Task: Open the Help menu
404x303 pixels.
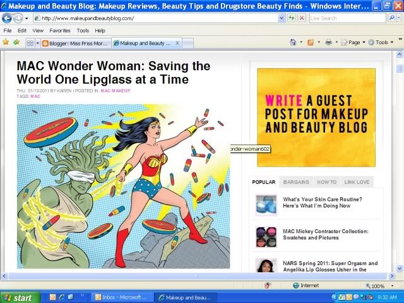Action: pyautogui.click(x=100, y=31)
